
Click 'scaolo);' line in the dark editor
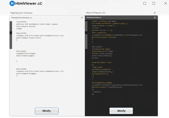(97, 92)
